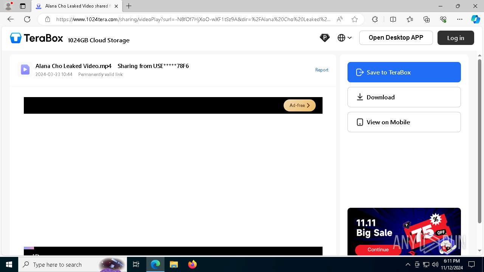Open the Copilot sidebar icon
484x272 pixels.
click(475, 19)
